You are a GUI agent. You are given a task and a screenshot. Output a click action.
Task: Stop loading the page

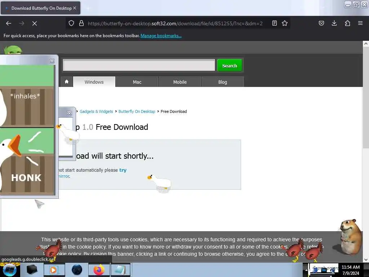[35, 23]
